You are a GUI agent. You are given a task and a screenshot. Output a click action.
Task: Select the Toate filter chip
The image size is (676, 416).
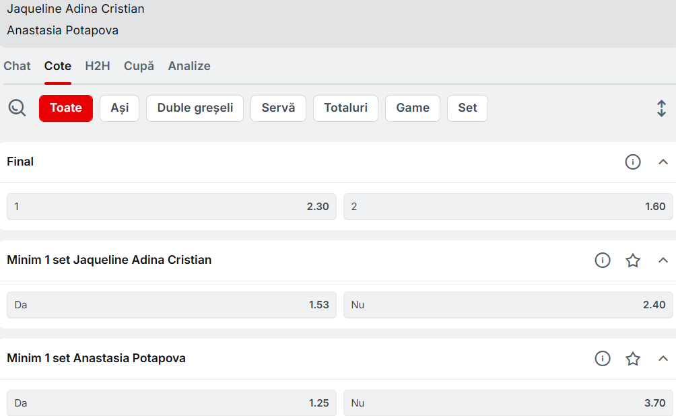(66, 108)
